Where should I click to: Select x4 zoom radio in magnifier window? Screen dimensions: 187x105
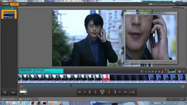pyautogui.click(x=130, y=62)
